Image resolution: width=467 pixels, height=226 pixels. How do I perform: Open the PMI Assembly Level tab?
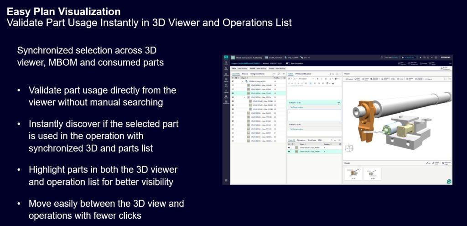(303, 74)
